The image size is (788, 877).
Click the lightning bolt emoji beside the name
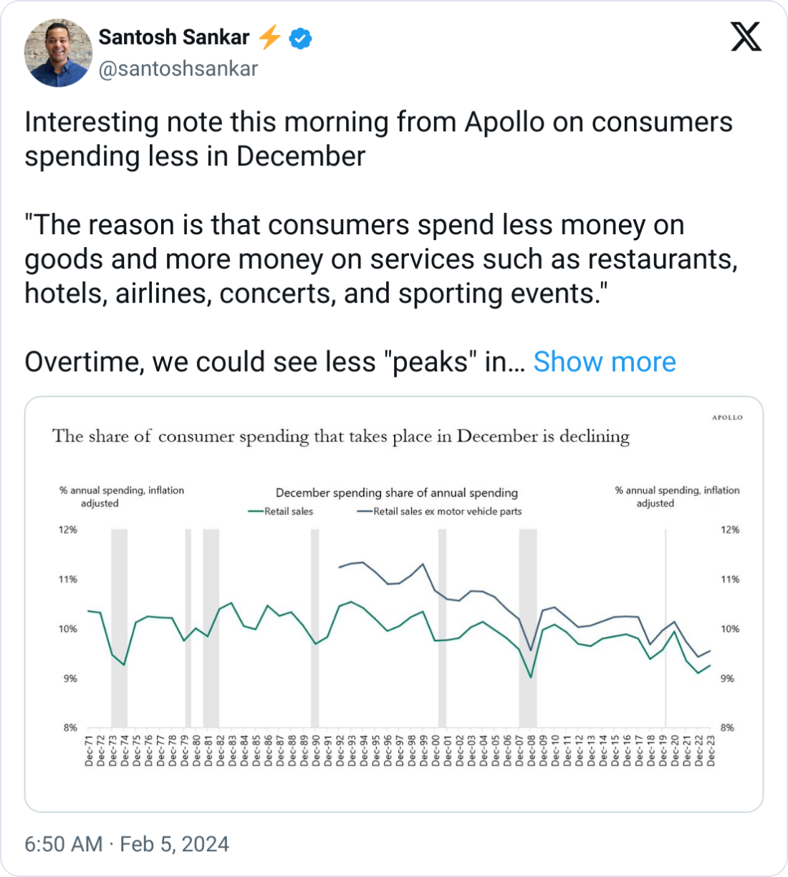click(x=269, y=37)
